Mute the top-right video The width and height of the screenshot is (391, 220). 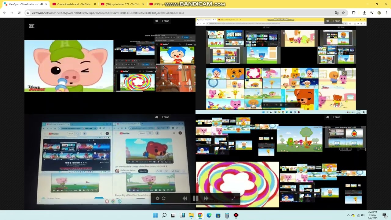coord(327,21)
